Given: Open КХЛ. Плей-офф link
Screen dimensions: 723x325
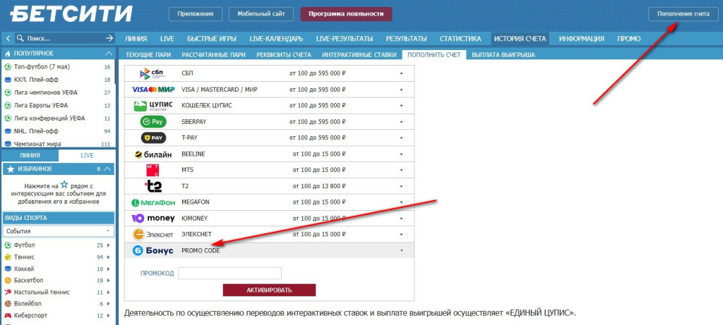Looking at the screenshot, I should pyautogui.click(x=37, y=80).
